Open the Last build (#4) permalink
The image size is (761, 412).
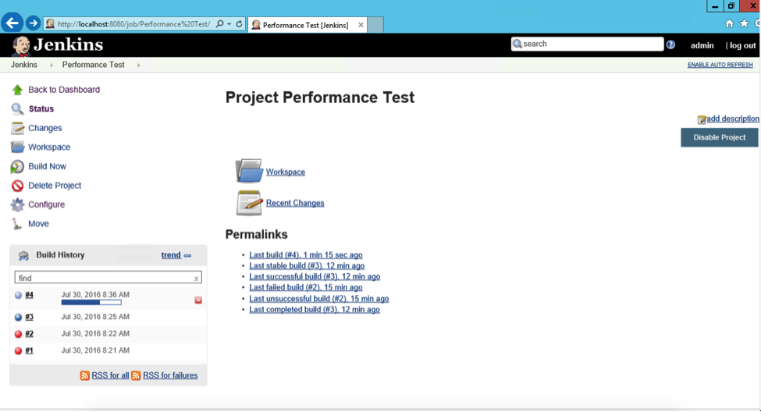(x=306, y=255)
